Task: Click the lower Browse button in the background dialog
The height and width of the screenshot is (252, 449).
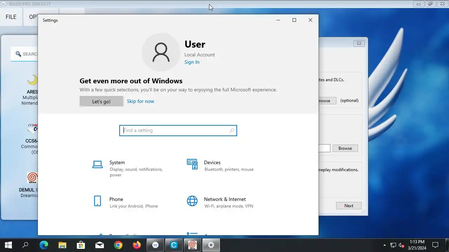Action: pyautogui.click(x=345, y=148)
